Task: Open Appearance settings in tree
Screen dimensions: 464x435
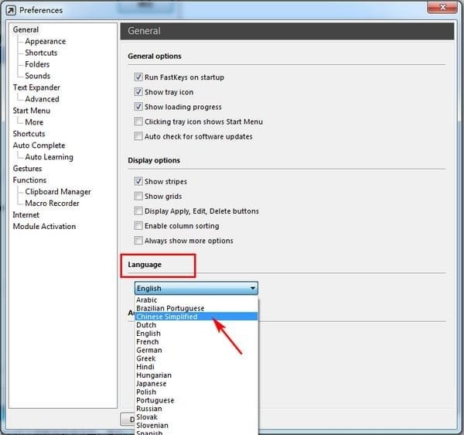Action: point(46,41)
